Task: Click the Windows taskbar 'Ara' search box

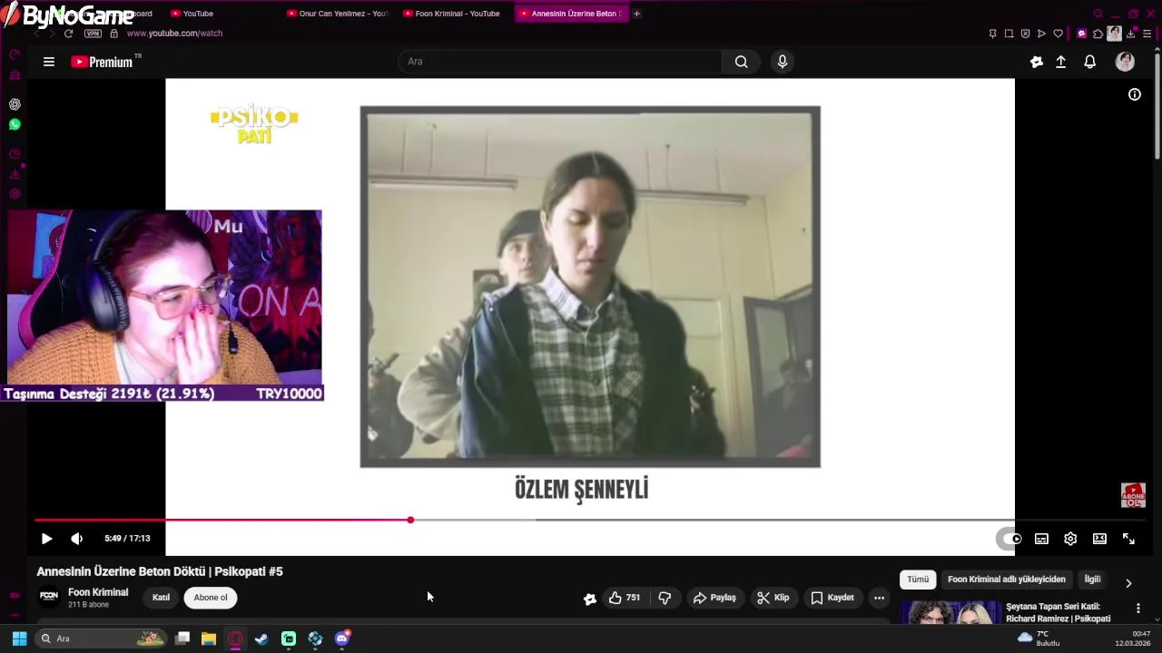Action: (x=103, y=638)
